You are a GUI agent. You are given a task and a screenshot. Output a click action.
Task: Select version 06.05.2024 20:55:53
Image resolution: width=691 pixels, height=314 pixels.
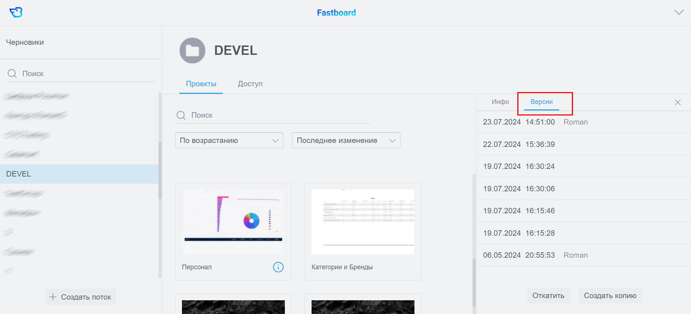click(x=518, y=255)
